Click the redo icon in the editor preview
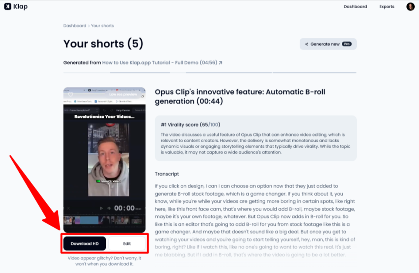Image resolution: width=419 pixels, height=273 pixels. [112, 110]
